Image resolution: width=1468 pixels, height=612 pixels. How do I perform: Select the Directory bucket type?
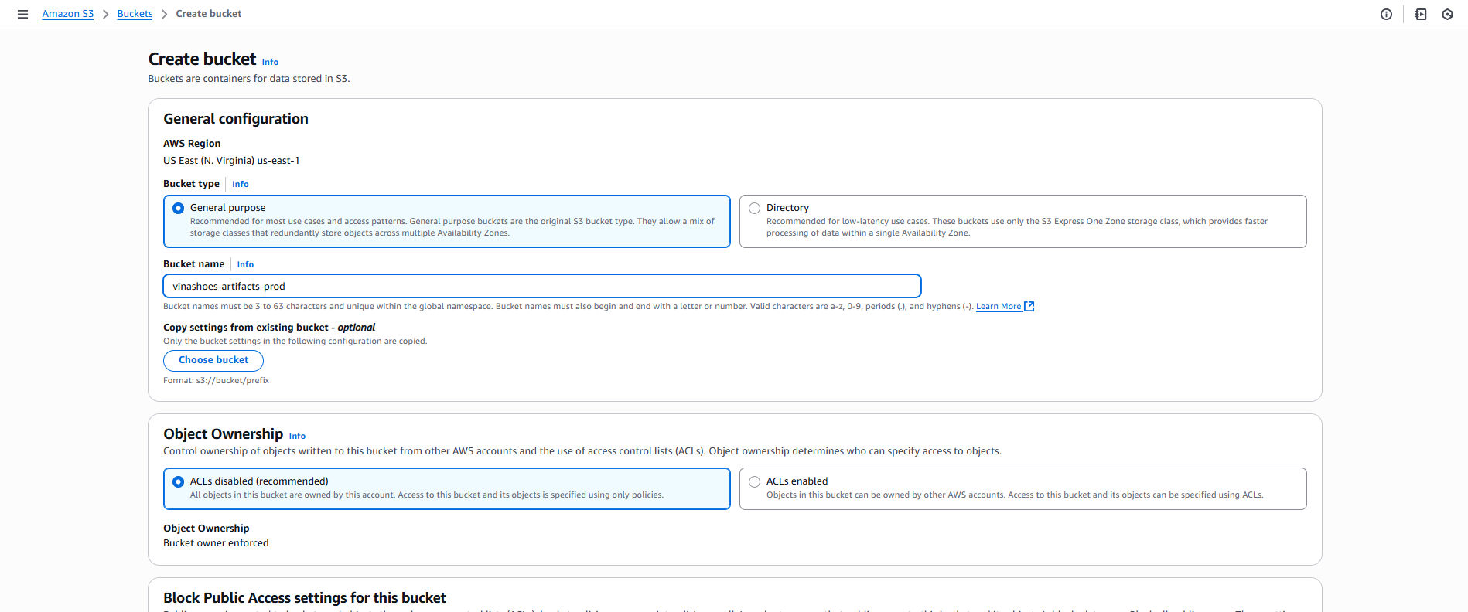click(755, 208)
